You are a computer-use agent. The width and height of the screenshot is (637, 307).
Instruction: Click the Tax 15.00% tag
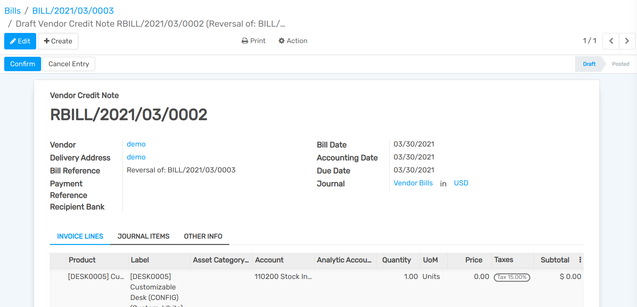512,277
